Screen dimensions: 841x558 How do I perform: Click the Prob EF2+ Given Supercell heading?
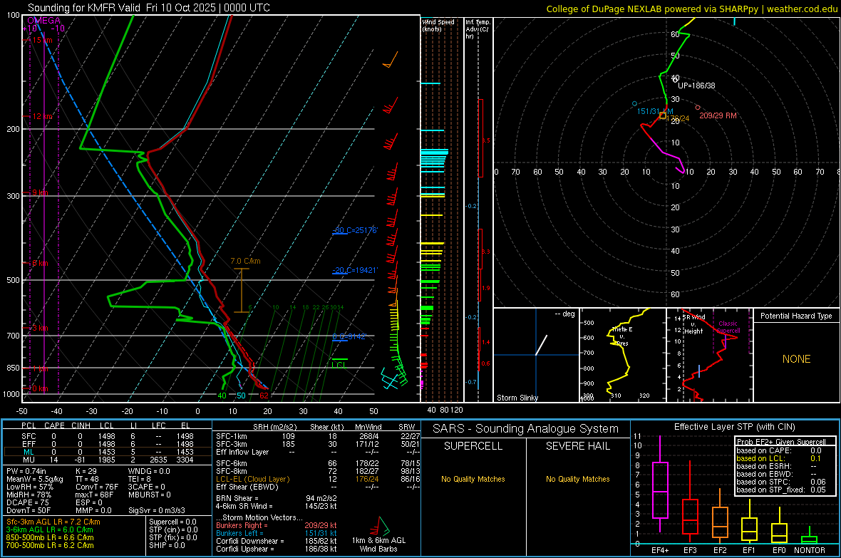781,442
